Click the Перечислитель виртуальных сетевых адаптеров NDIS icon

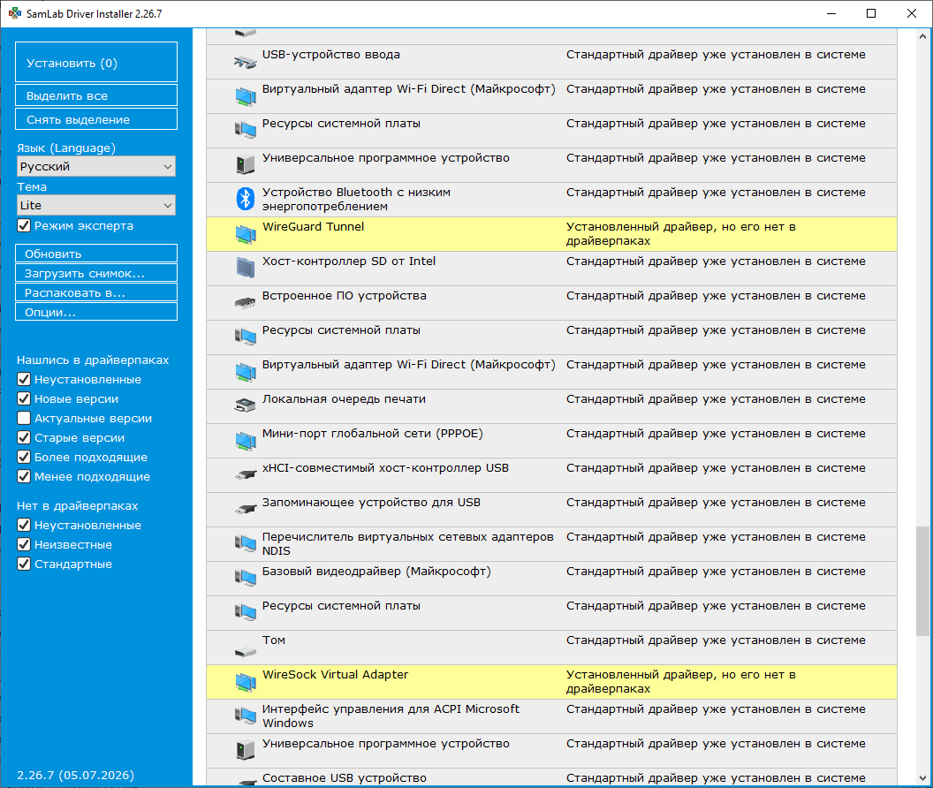pyautogui.click(x=245, y=543)
